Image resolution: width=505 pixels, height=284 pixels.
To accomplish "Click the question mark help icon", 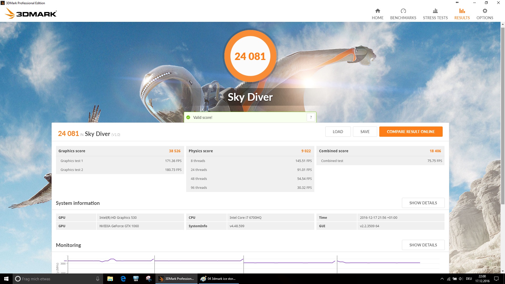I will tap(311, 118).
